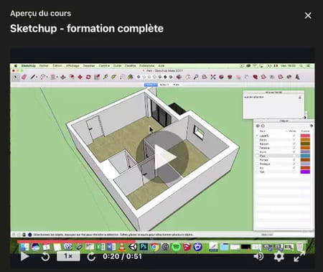Expand the video to fullscreen
The width and height of the screenshot is (323, 272).
[x=299, y=256]
